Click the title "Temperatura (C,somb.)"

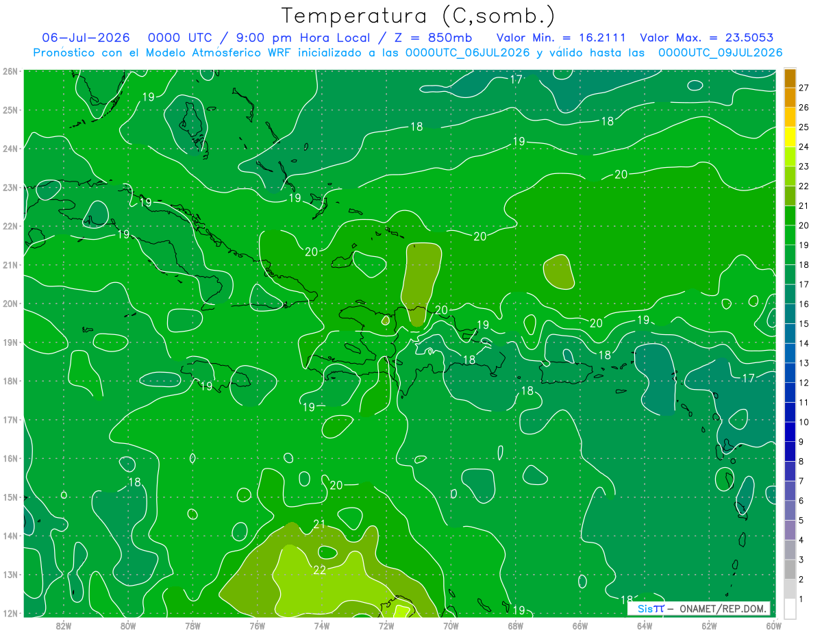point(418,15)
